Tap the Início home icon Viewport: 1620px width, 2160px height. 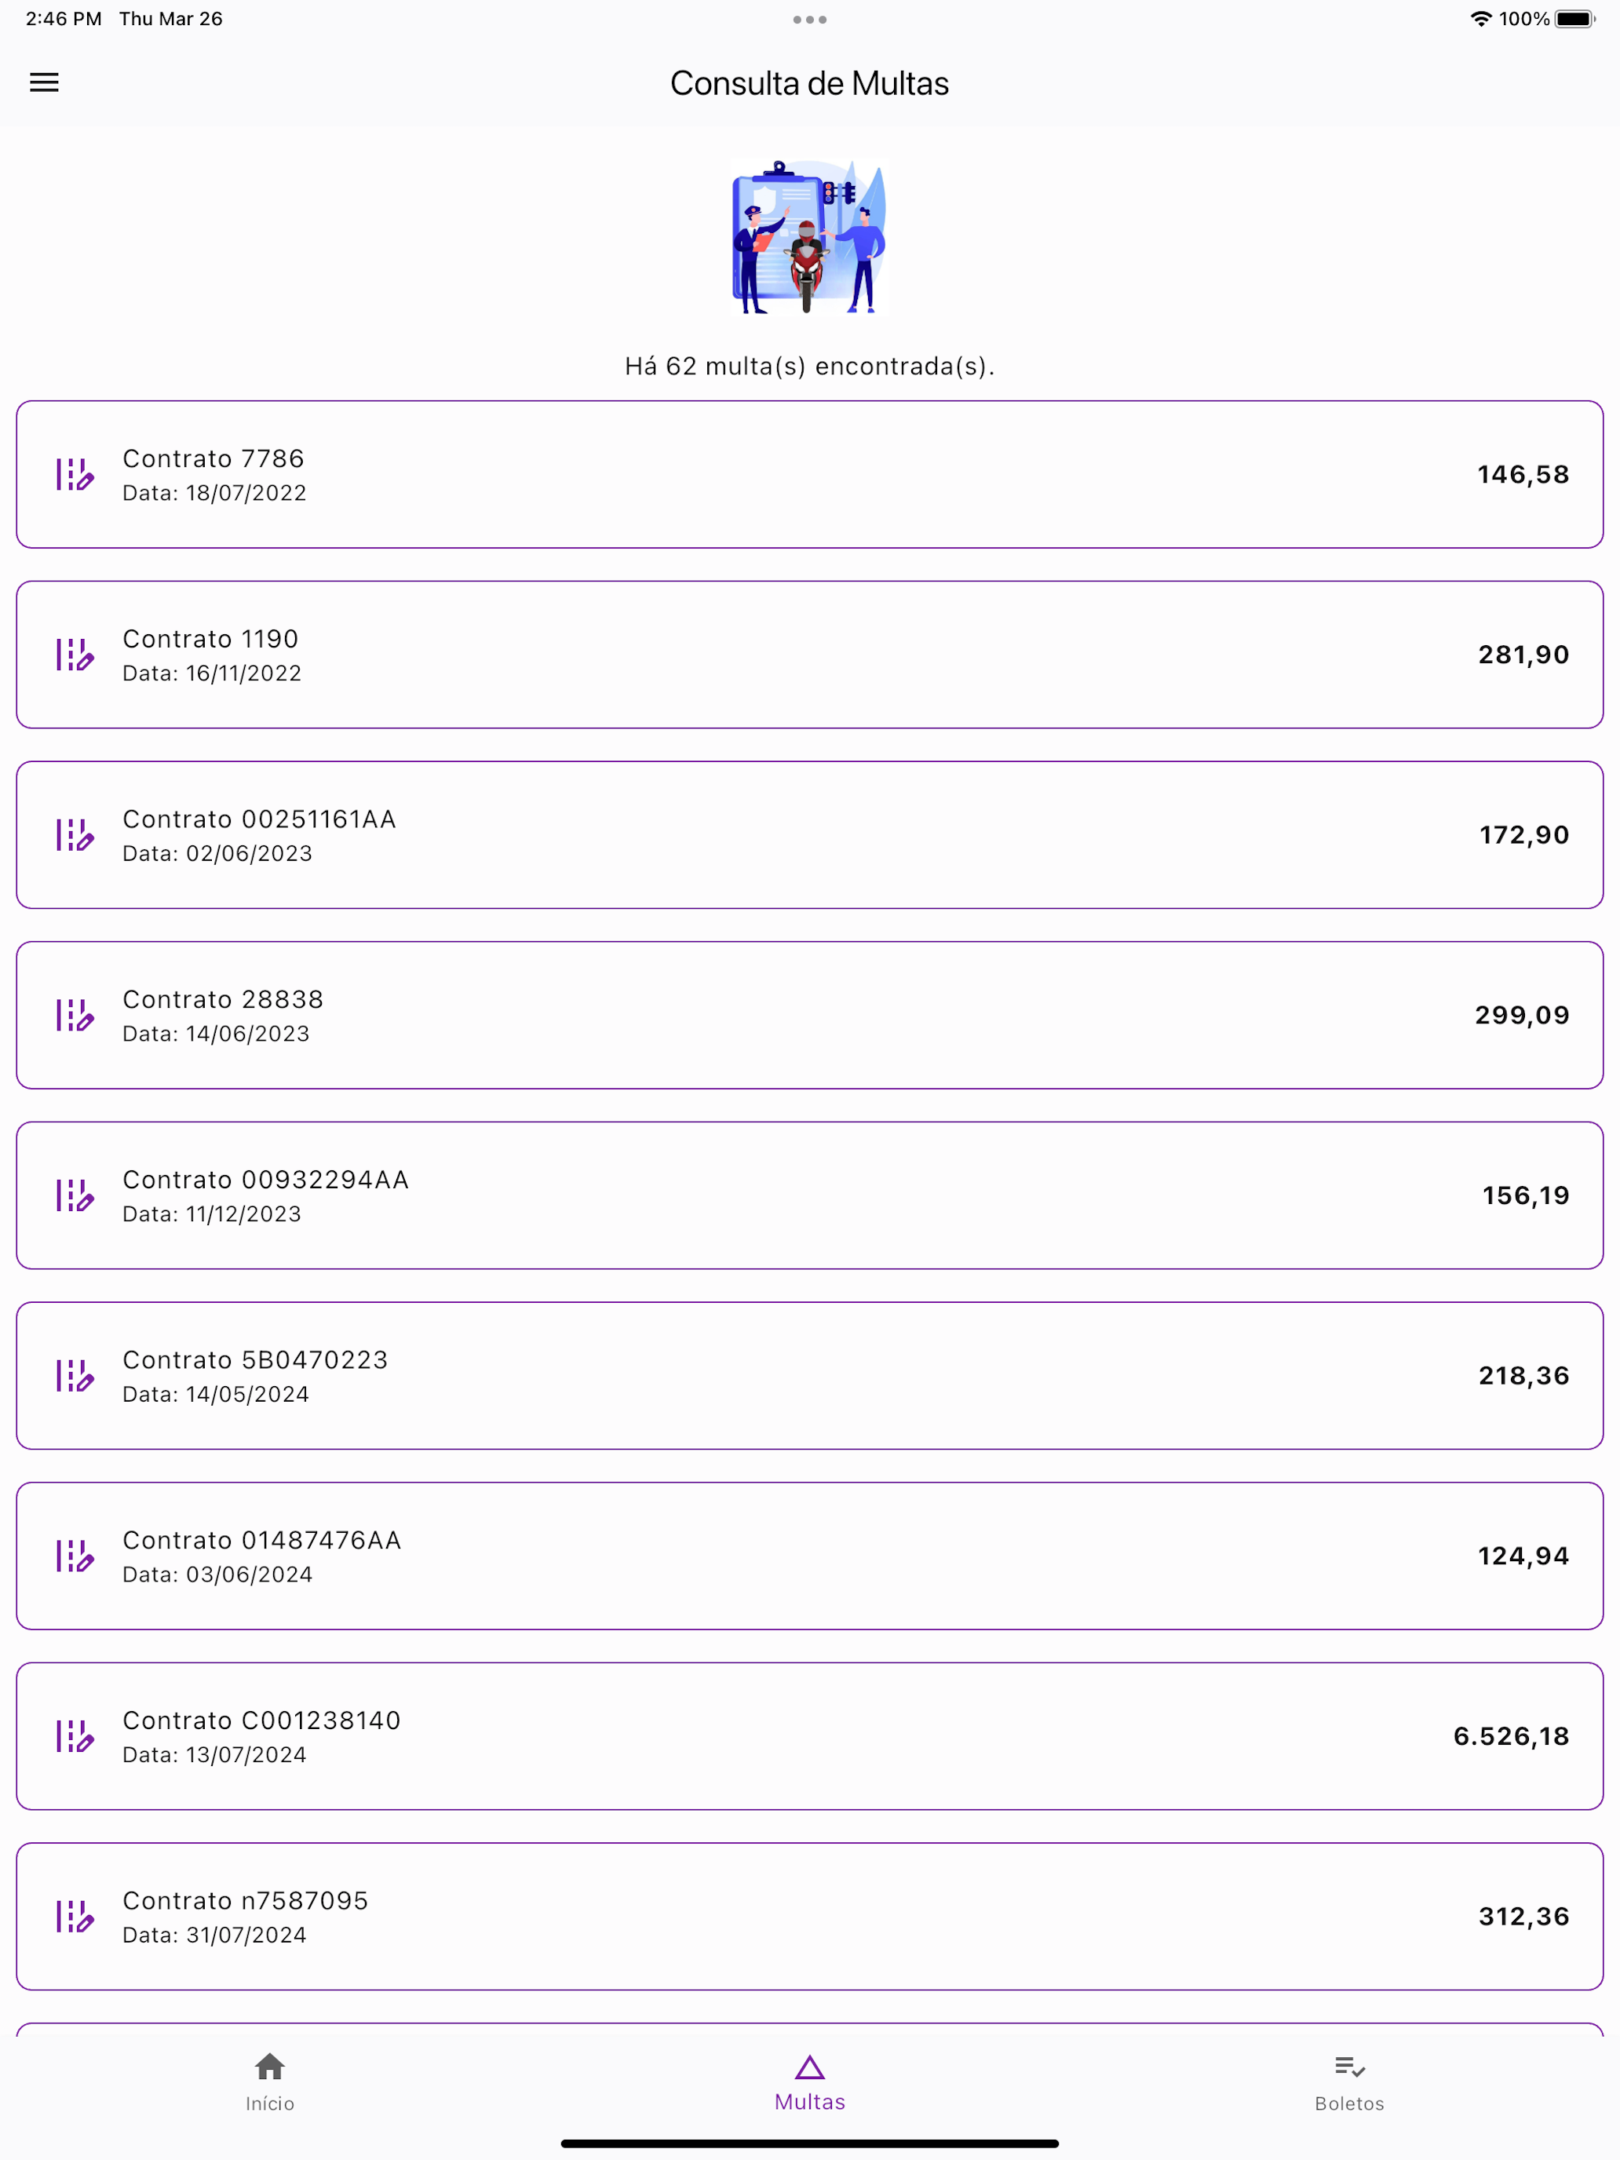[x=269, y=2067]
